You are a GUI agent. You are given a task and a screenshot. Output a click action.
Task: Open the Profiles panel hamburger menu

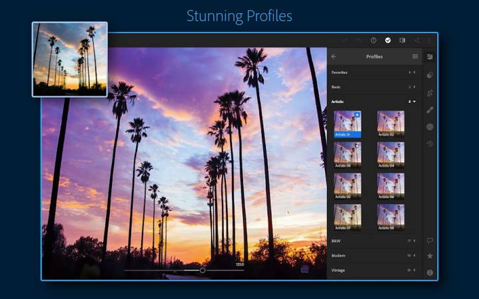pyautogui.click(x=415, y=56)
